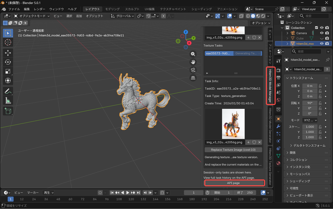Toggle lock for Position X
Image resolution: width=333 pixels, height=209 pixels.
pyautogui.click(x=320, y=86)
